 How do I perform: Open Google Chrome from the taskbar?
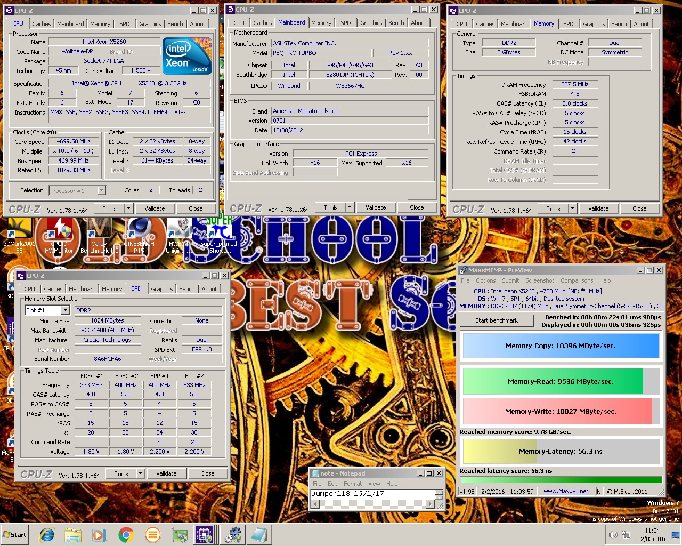point(126,535)
